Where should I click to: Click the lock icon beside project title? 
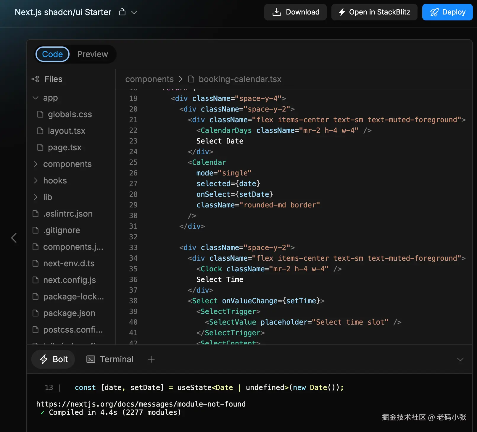(x=122, y=12)
